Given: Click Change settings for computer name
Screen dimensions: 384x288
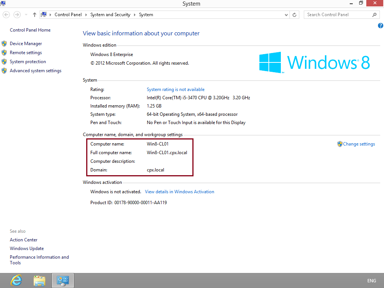Looking at the screenshot, I should 359,144.
